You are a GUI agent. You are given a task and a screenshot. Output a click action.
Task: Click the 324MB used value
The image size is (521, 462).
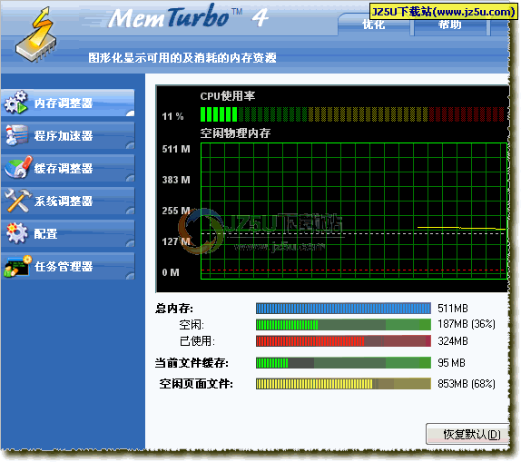click(453, 341)
